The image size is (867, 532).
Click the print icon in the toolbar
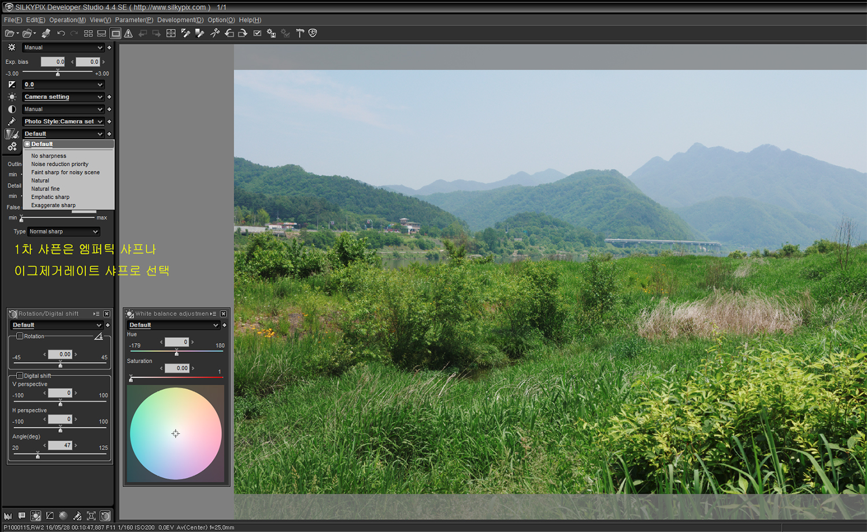(46, 34)
